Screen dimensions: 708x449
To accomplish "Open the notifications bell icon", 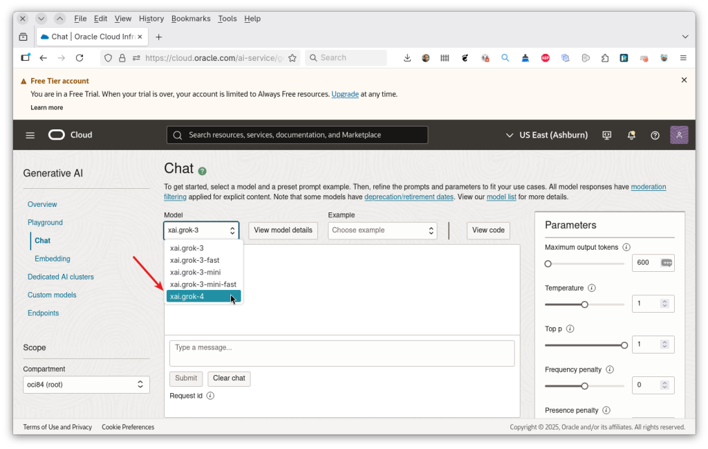I will 631,135.
